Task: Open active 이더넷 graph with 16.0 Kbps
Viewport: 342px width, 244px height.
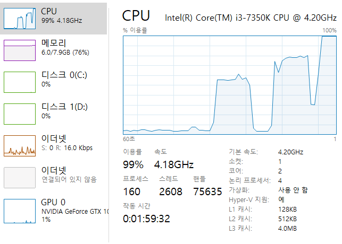Action: click(x=20, y=146)
